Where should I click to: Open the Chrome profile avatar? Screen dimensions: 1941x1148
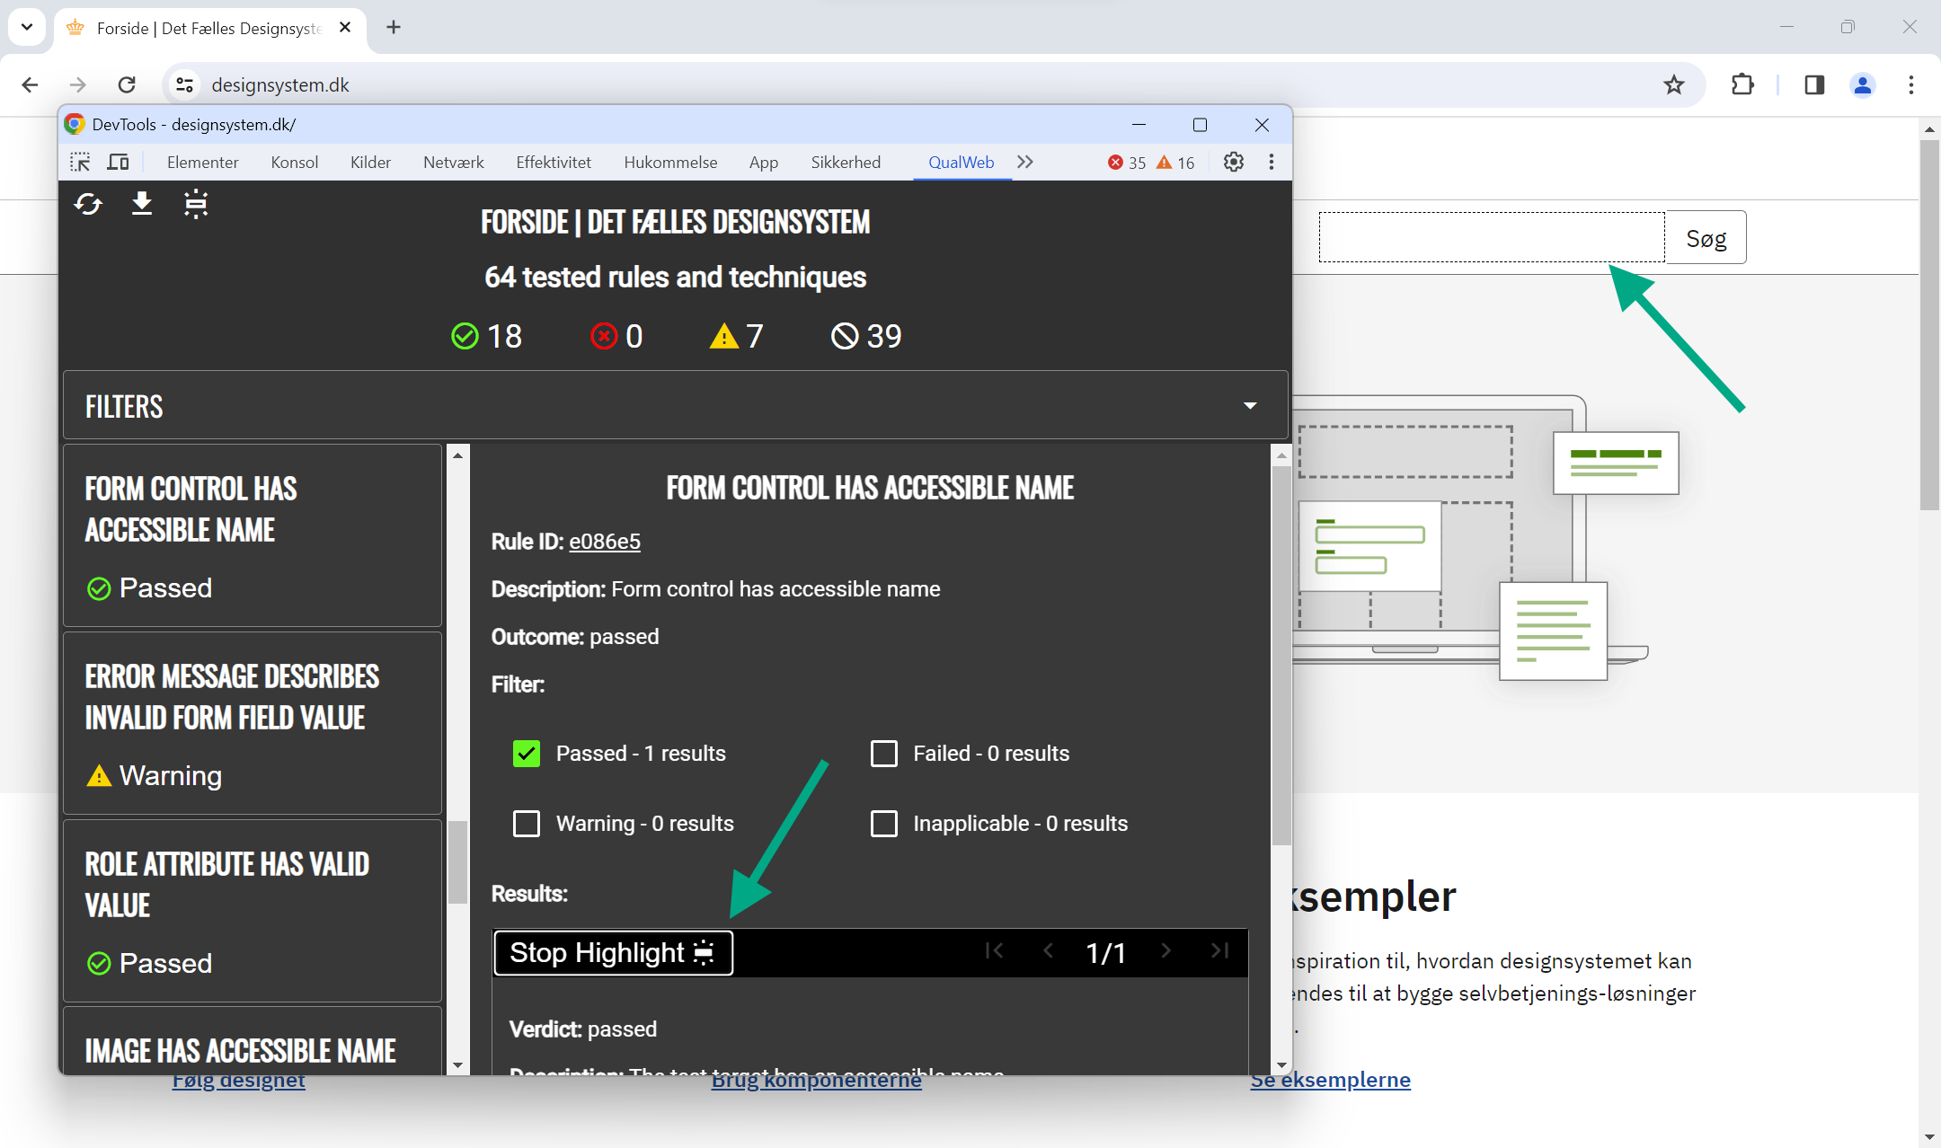1863,84
